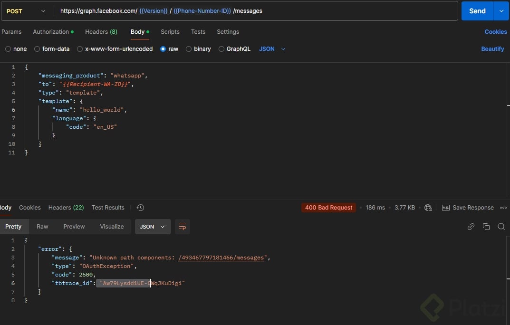The height and width of the screenshot is (325, 510).
Task: Click the Save Response disk icon
Action: click(446, 208)
